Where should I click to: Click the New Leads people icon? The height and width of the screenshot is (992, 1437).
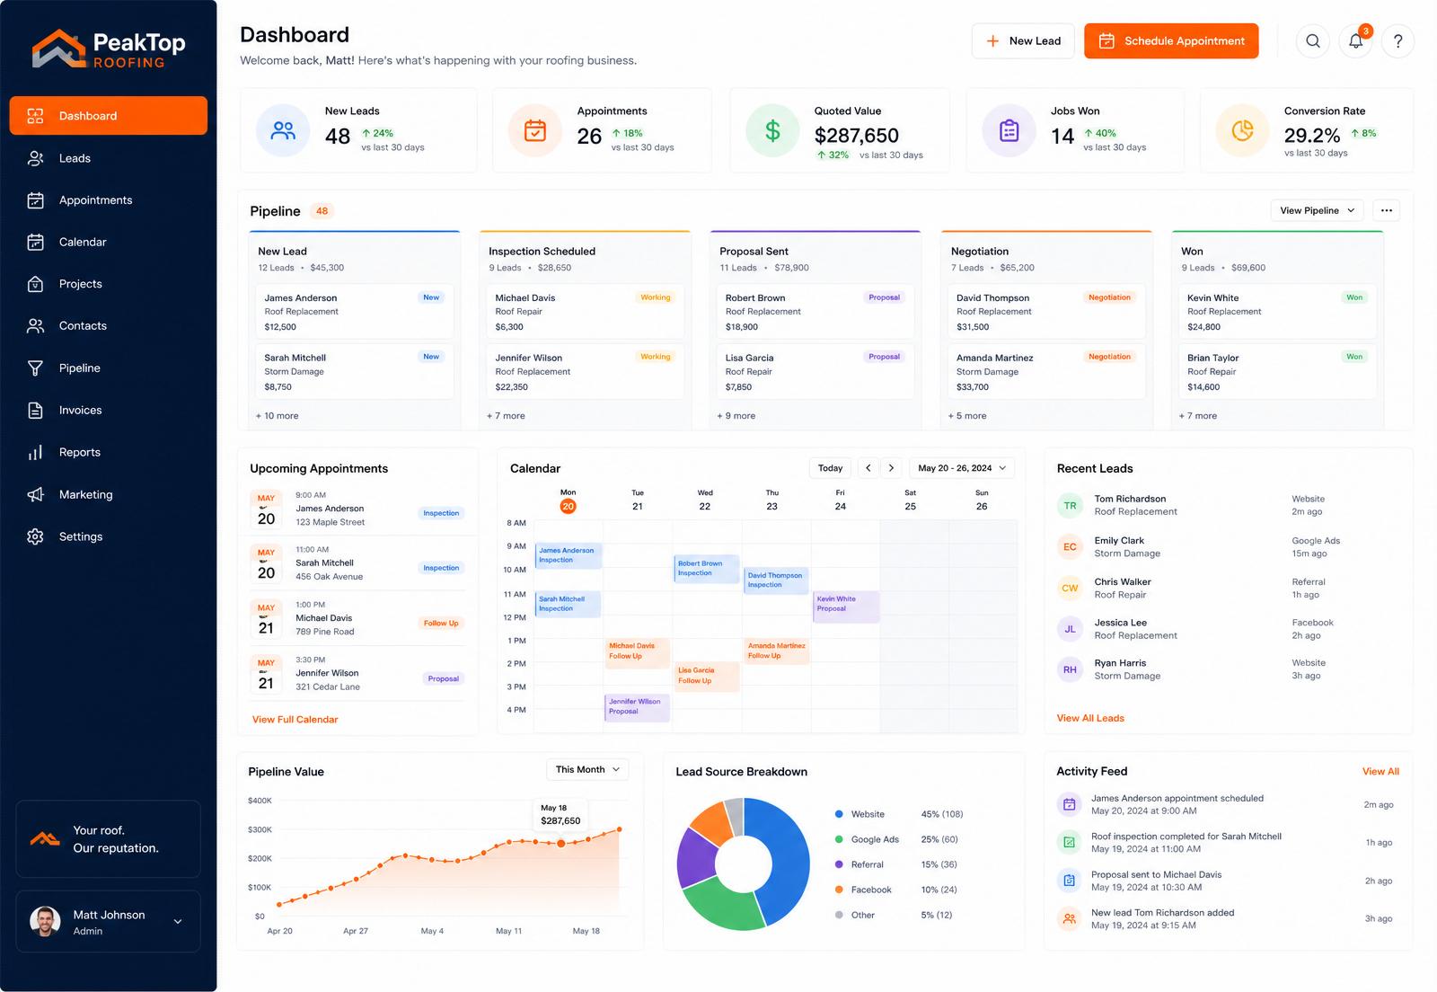(283, 131)
